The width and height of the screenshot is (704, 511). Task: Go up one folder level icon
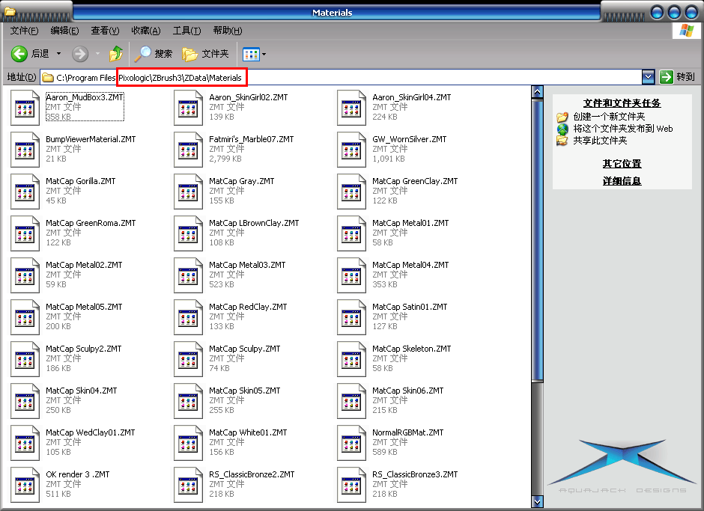click(x=116, y=54)
